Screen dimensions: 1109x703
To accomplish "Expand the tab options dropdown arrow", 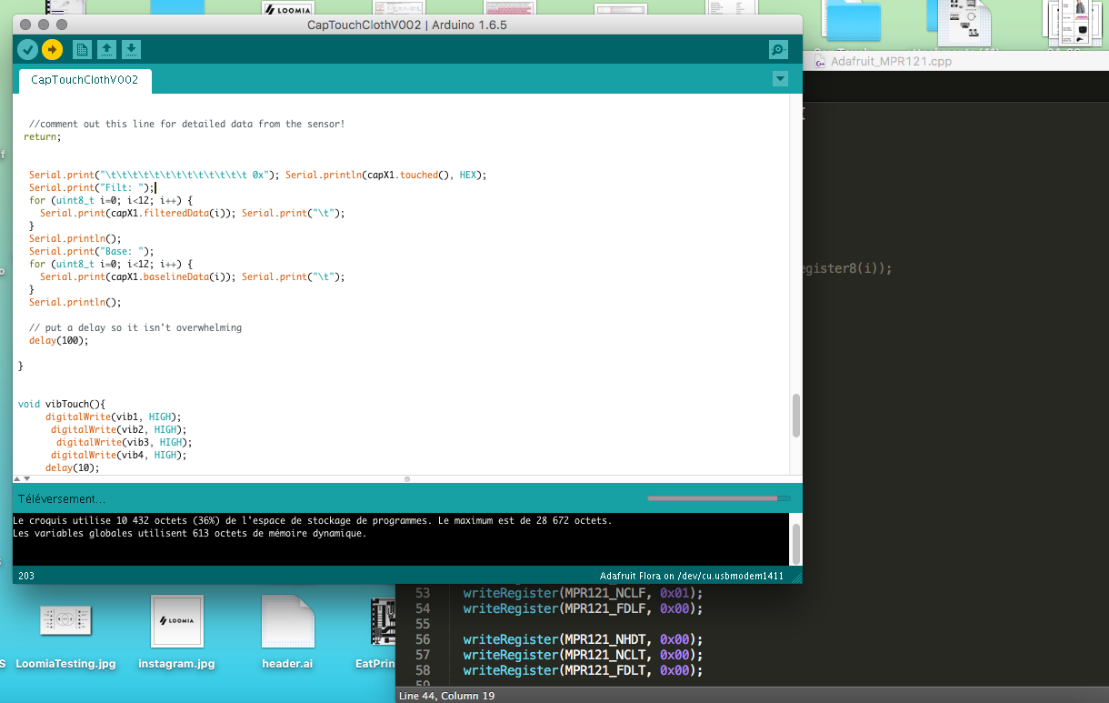I will [x=780, y=79].
